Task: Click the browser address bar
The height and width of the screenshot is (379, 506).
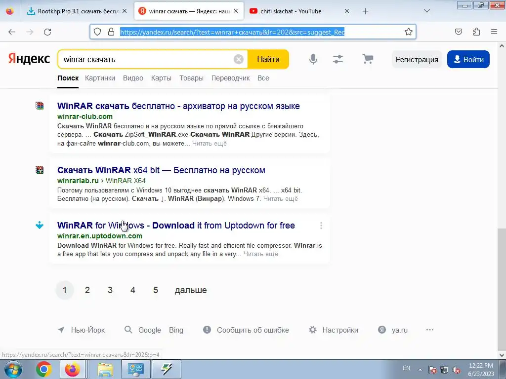Action: [x=253, y=32]
